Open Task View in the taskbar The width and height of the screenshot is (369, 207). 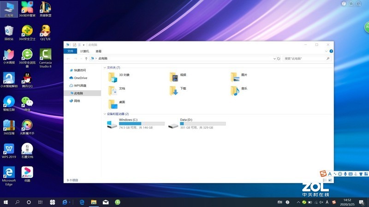[41, 202]
